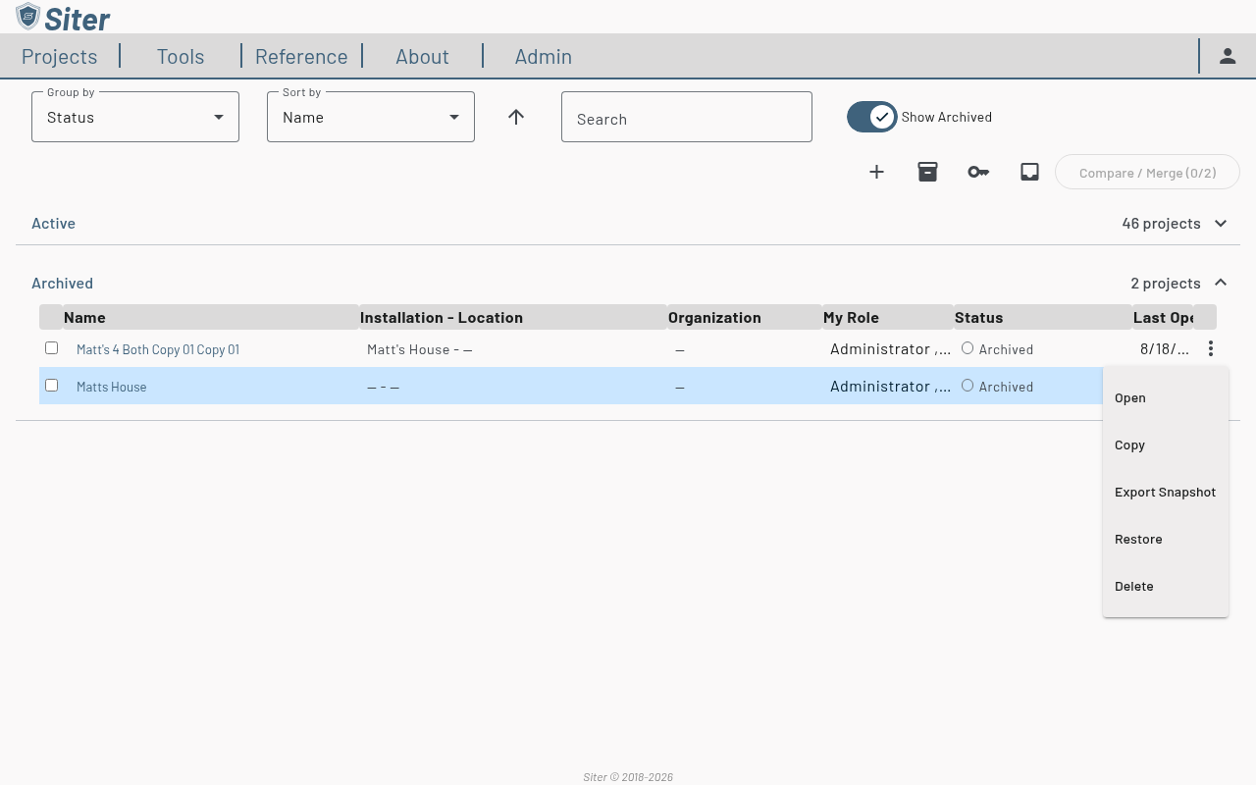Go to the Projects menu

tap(60, 56)
